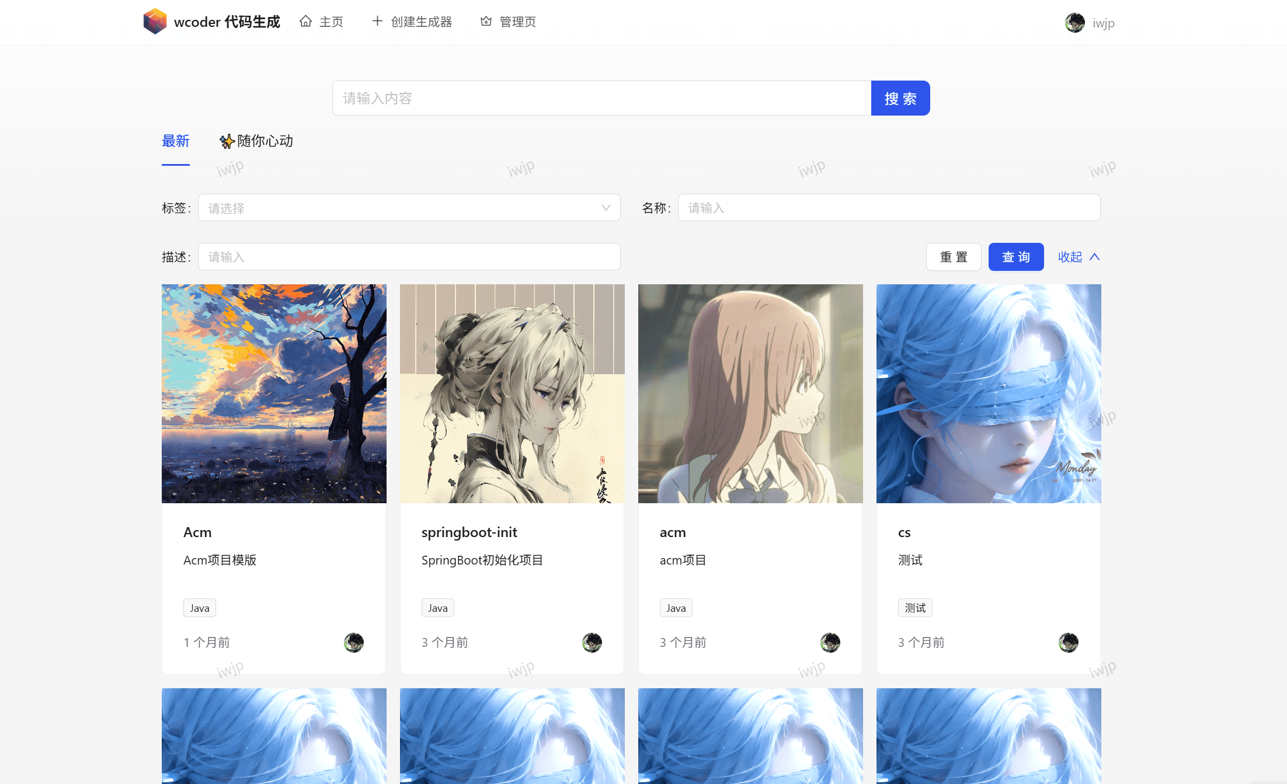The width and height of the screenshot is (1287, 784).
Task: Click the blue 搜索 button
Action: tap(900, 98)
